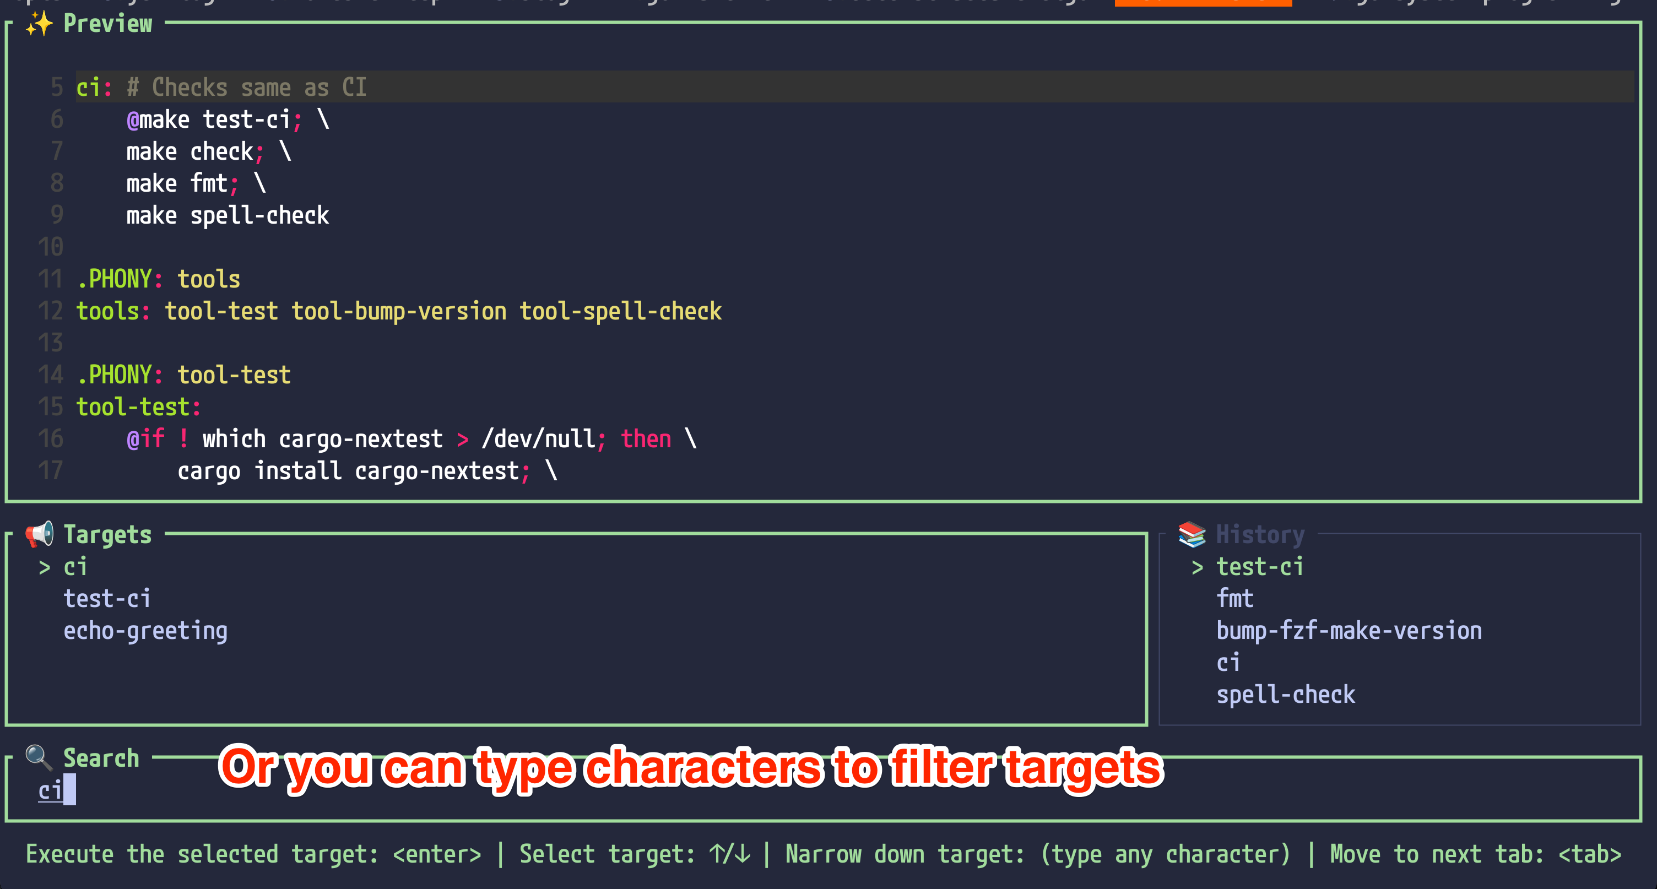Screen dimensions: 1657x889
Task: Select the ci target in Targets list
Action: click(75, 567)
